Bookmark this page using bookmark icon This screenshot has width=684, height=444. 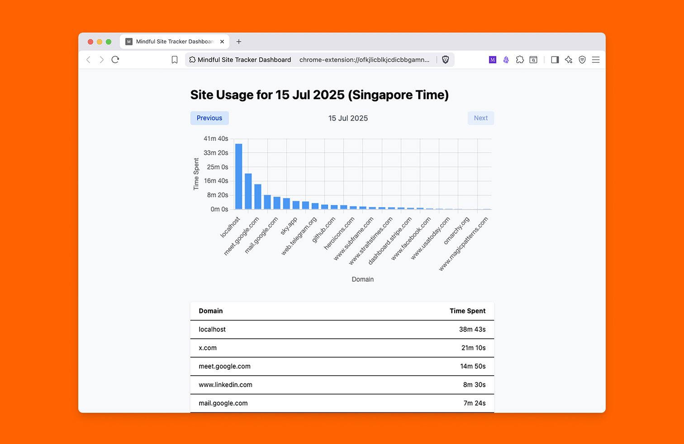point(175,60)
